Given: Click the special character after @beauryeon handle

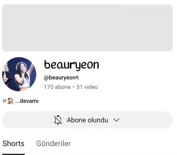Looking at the screenshot, I should coord(77,77).
